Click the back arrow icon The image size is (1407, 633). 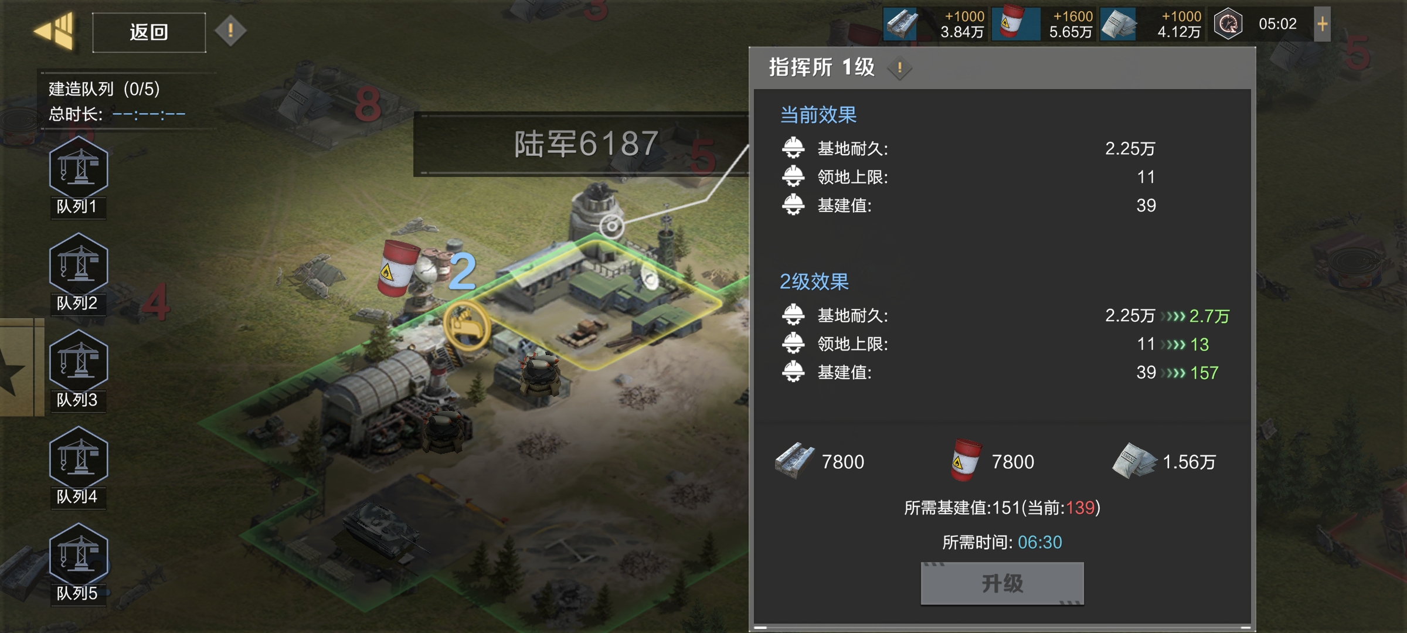click(x=54, y=31)
